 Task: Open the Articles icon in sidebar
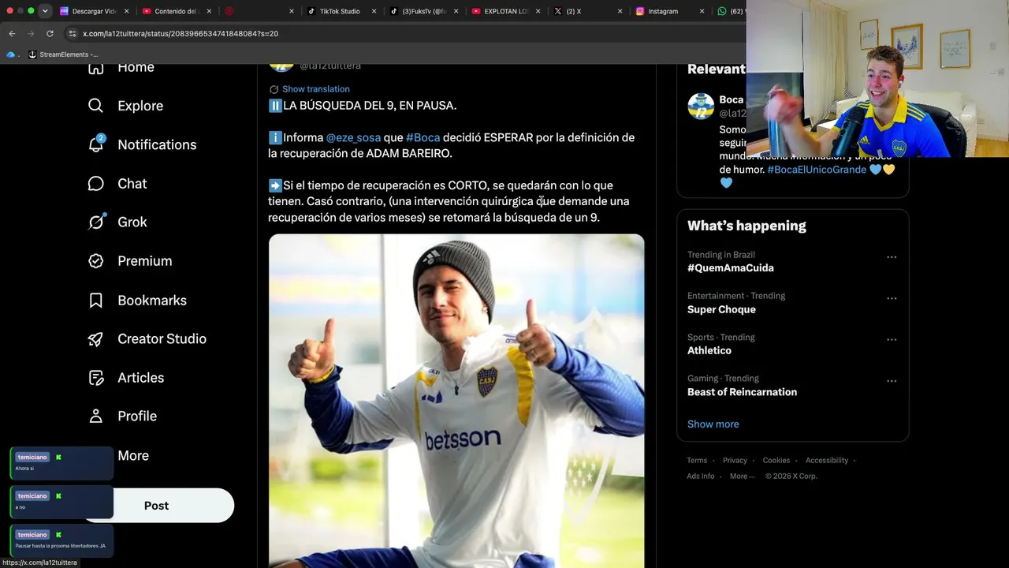click(x=96, y=378)
